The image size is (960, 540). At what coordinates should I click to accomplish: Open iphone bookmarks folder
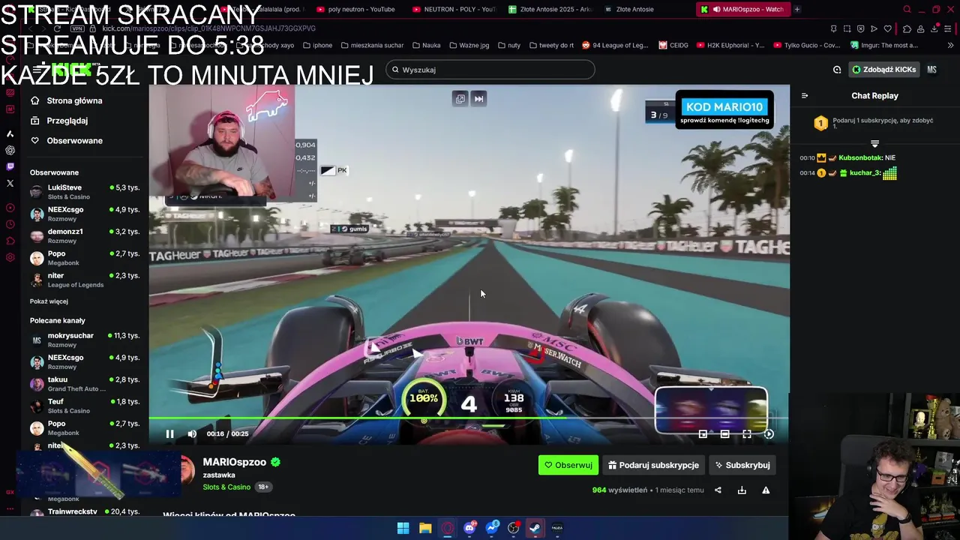[317, 45]
